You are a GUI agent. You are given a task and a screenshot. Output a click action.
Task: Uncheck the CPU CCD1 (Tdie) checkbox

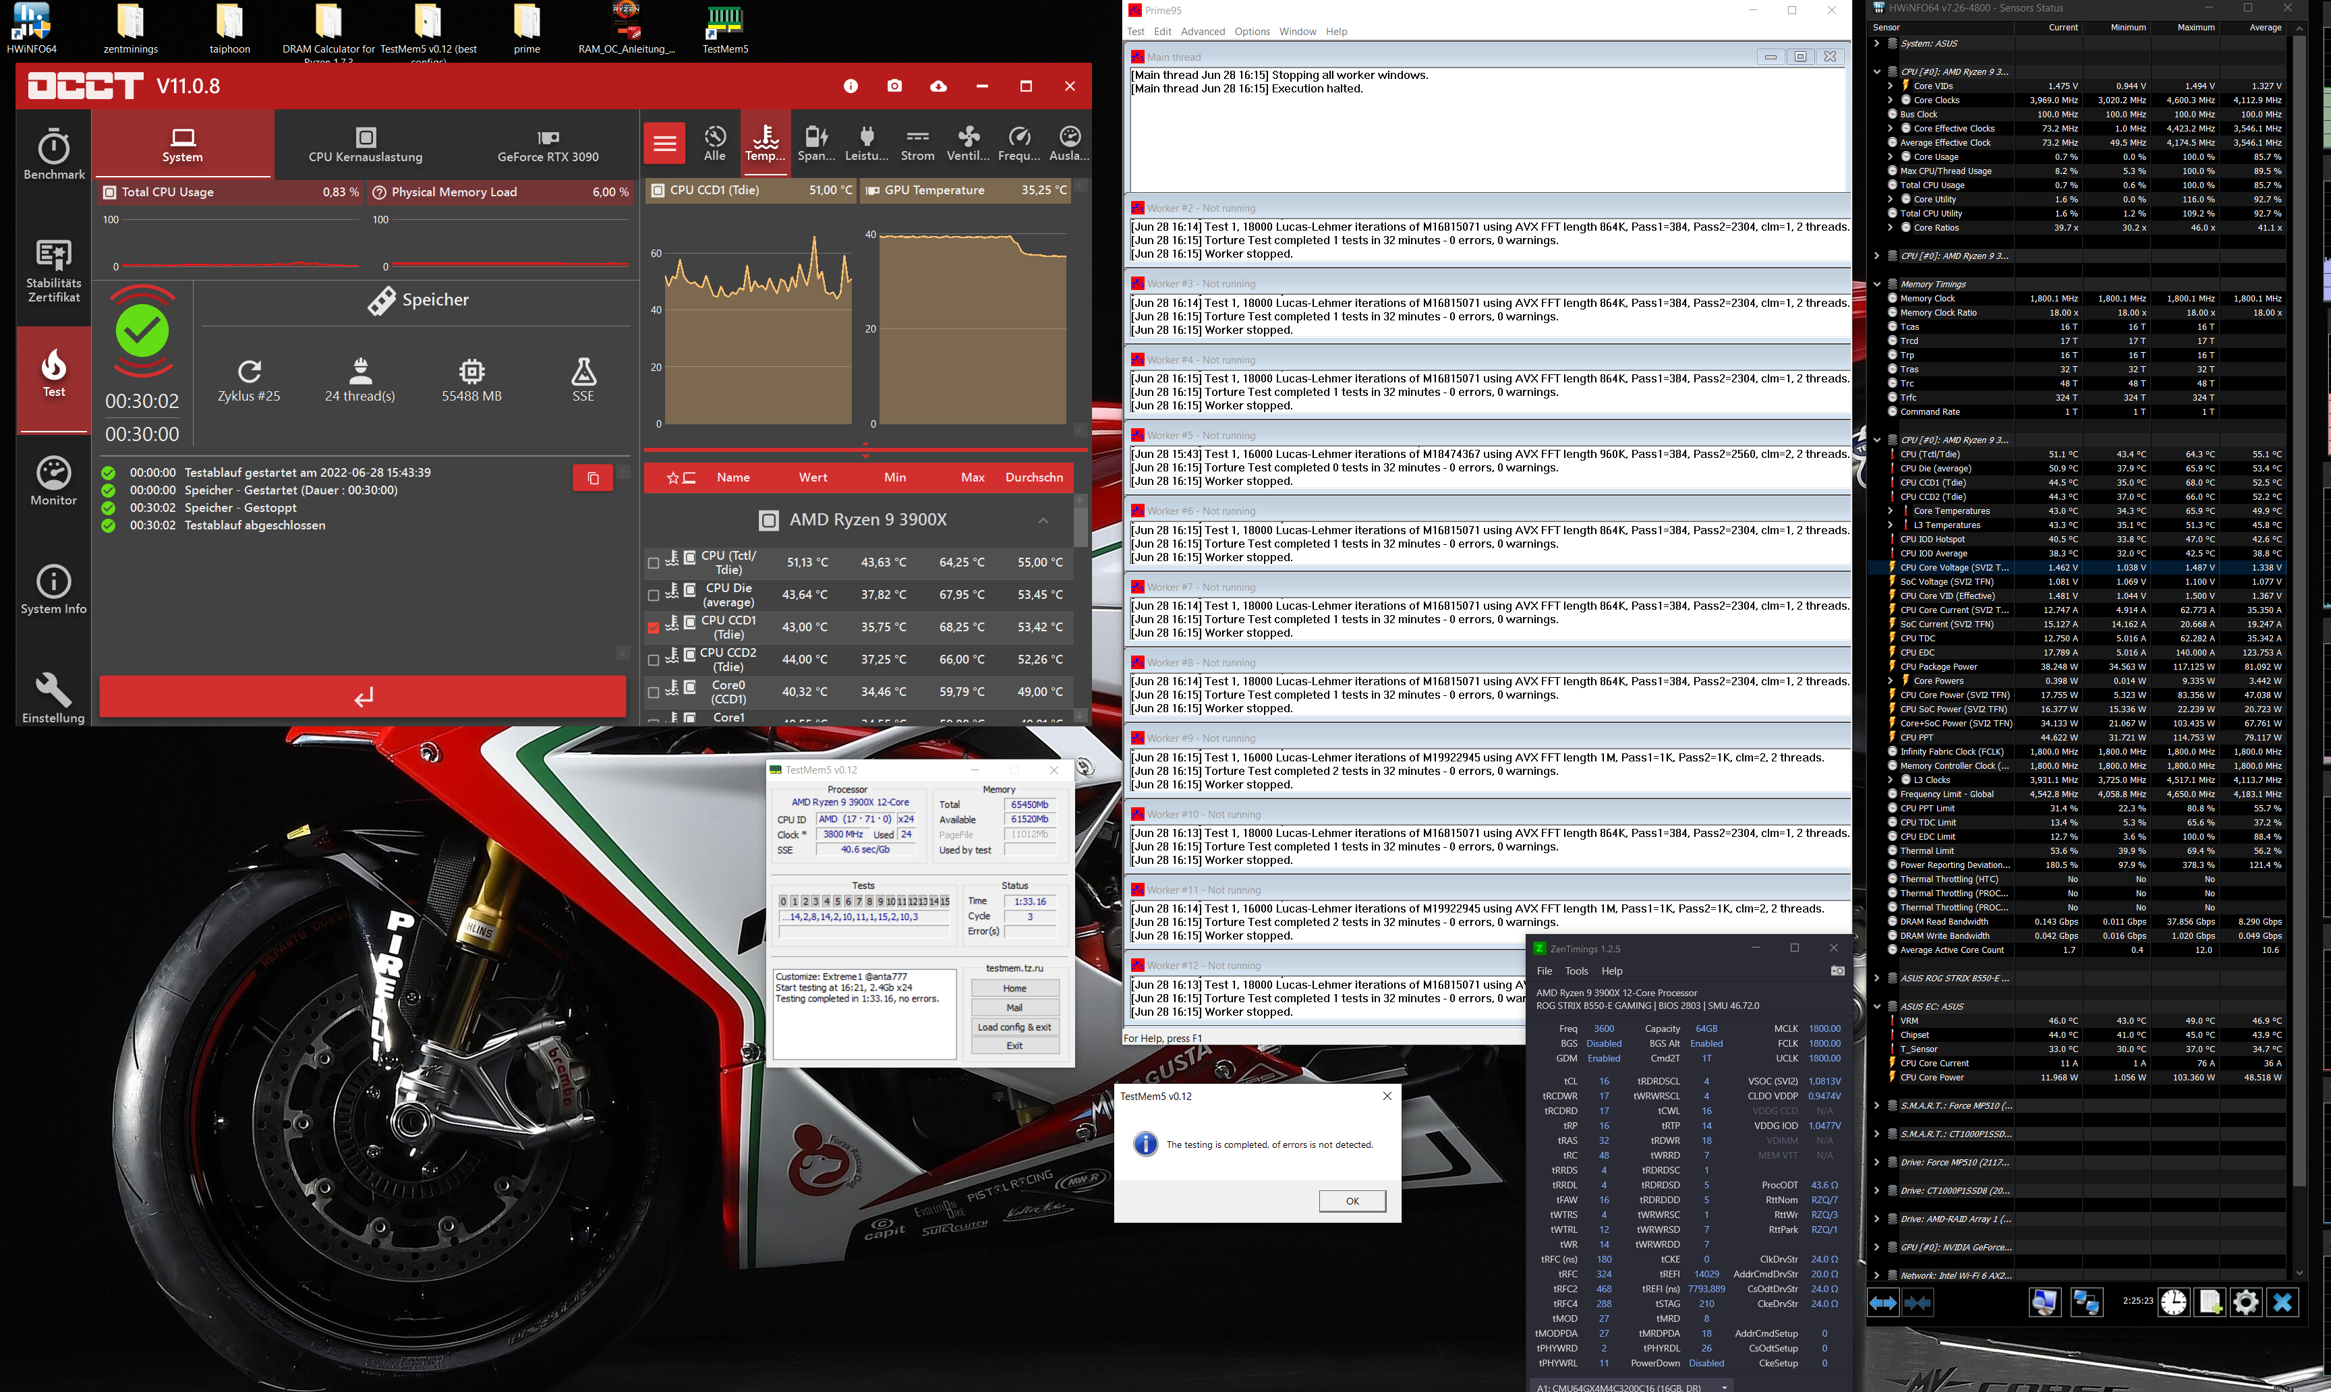(x=654, y=627)
